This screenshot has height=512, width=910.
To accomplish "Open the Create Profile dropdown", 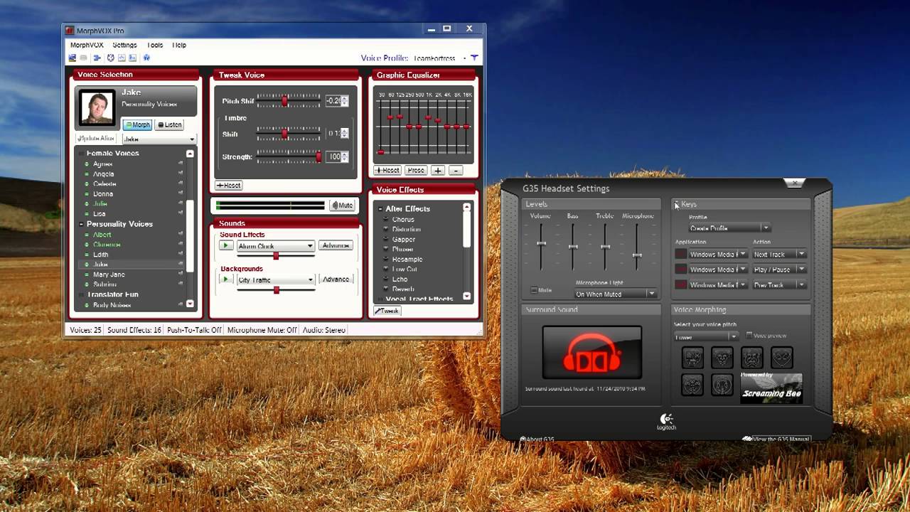I will (x=729, y=228).
